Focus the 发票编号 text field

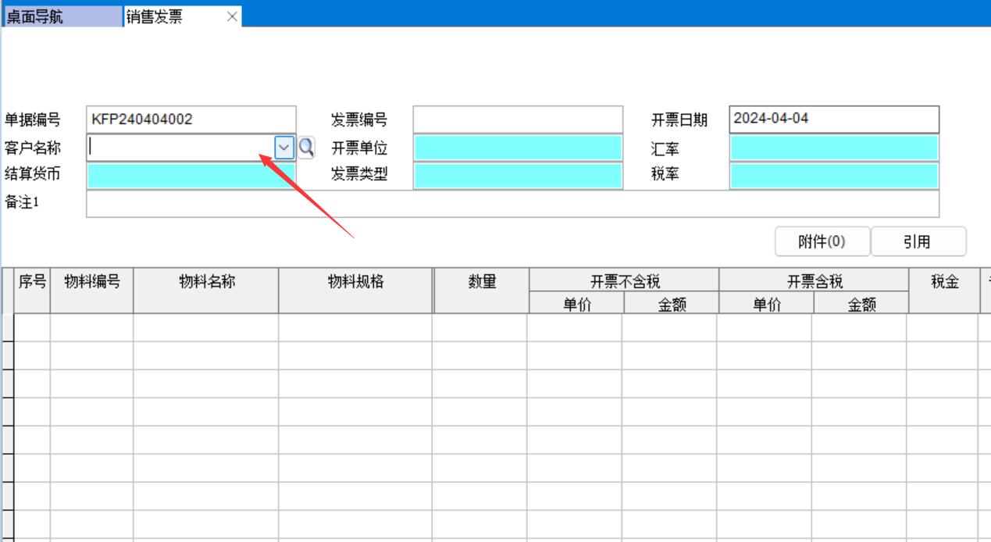(x=518, y=119)
